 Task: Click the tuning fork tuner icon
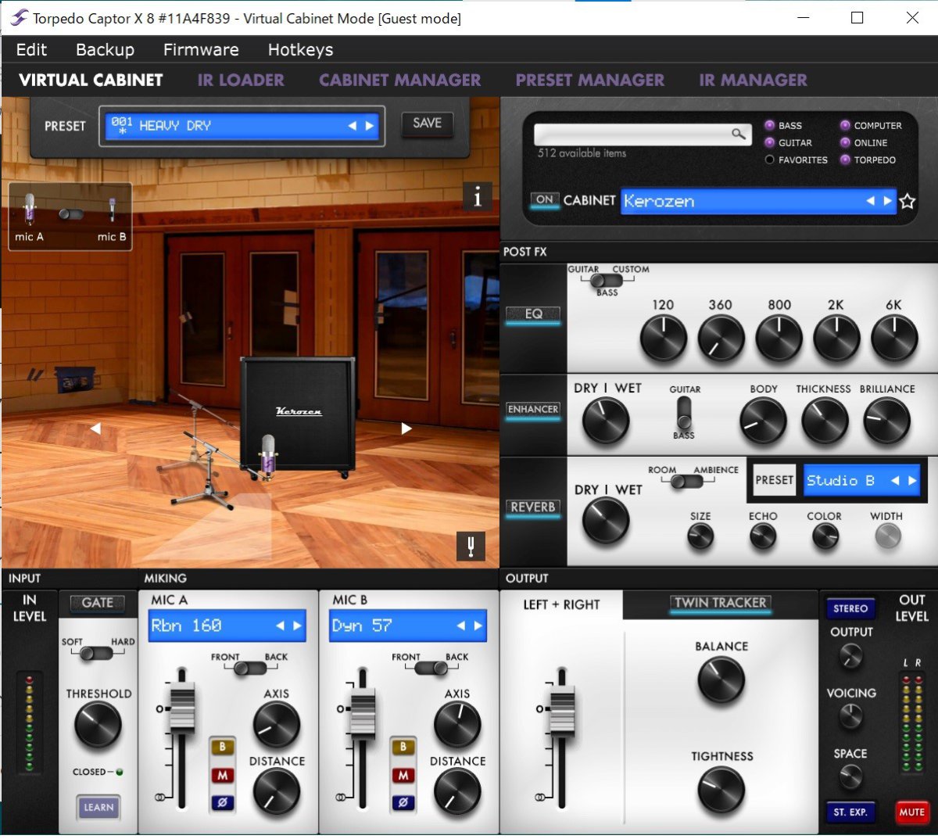point(471,546)
